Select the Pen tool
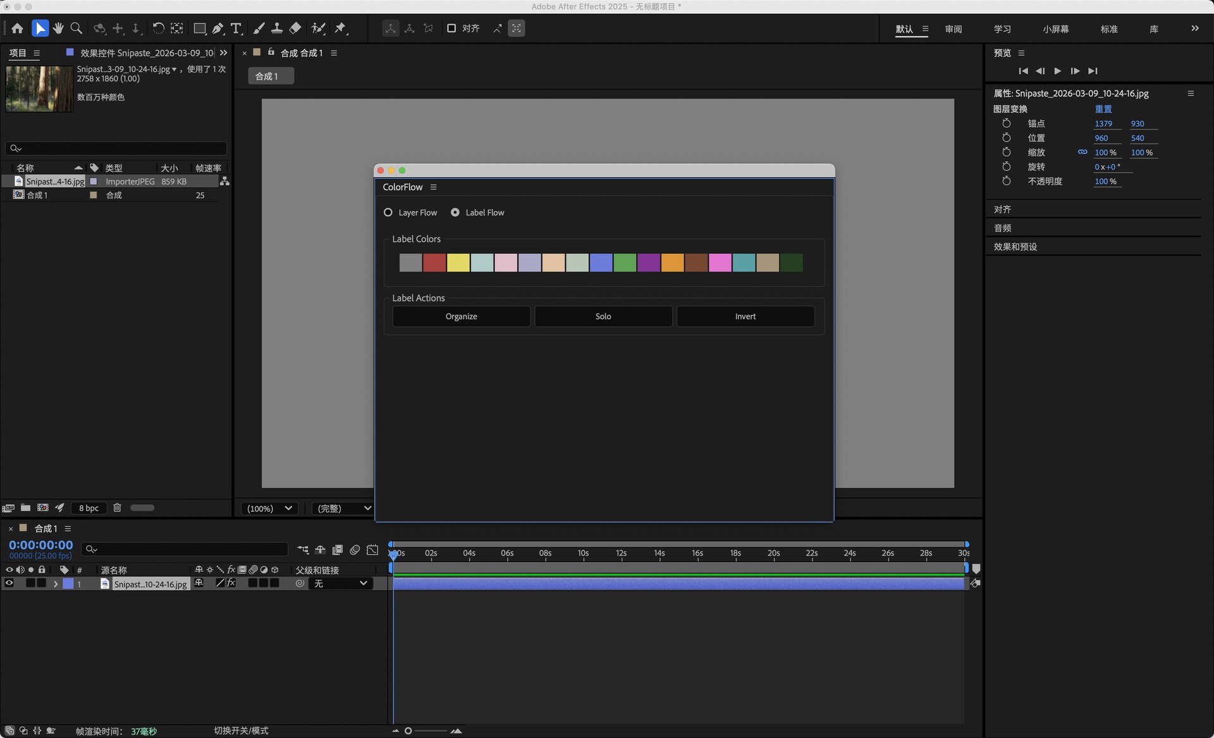Viewport: 1214px width, 738px height. coord(218,28)
